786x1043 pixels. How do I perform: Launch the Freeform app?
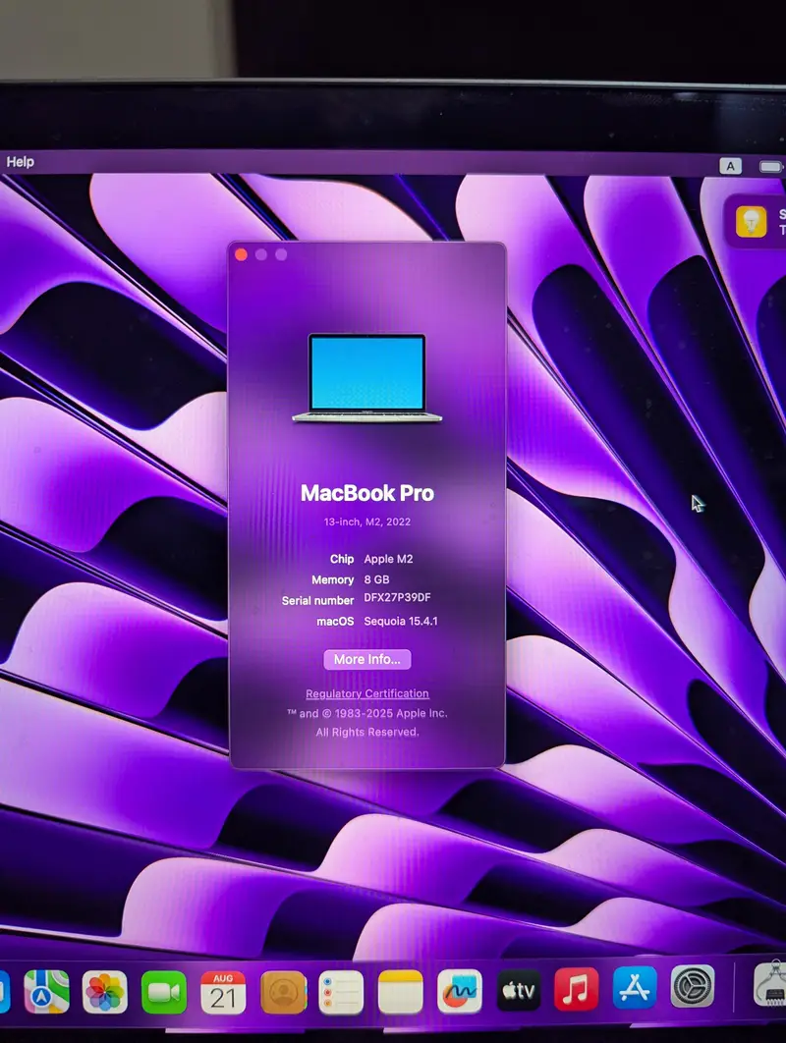coord(459,991)
